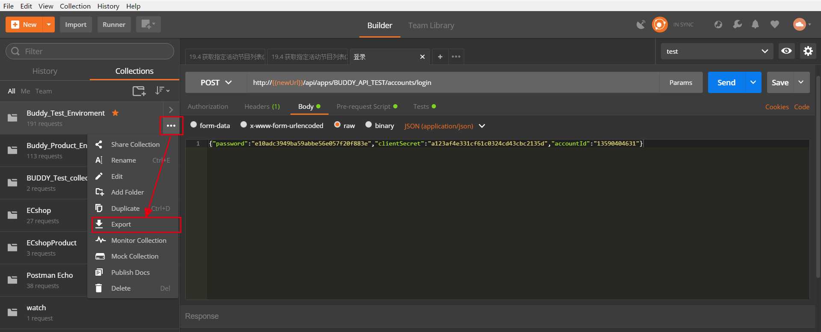Click the new window icon in toolbar
The height and width of the screenshot is (332, 821).
pyautogui.click(x=148, y=24)
